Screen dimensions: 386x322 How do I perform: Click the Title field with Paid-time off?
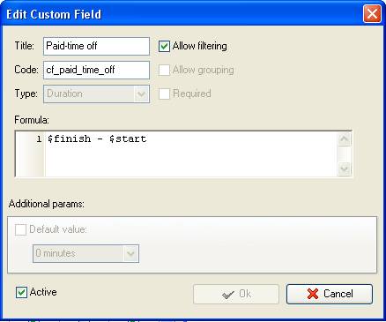(96, 46)
